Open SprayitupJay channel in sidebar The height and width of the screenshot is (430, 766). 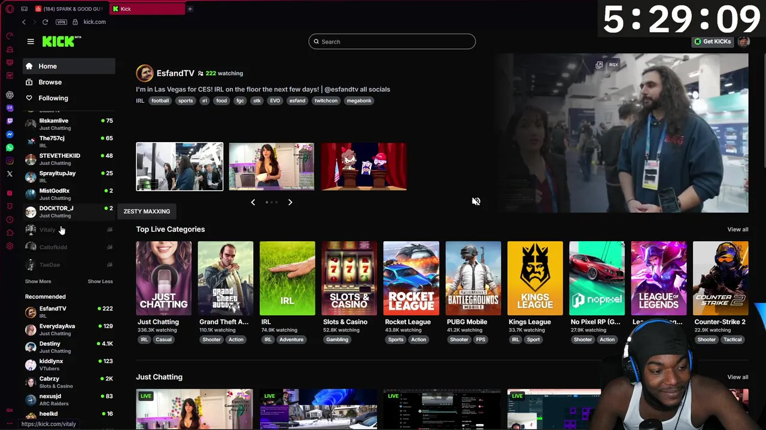[69, 176]
